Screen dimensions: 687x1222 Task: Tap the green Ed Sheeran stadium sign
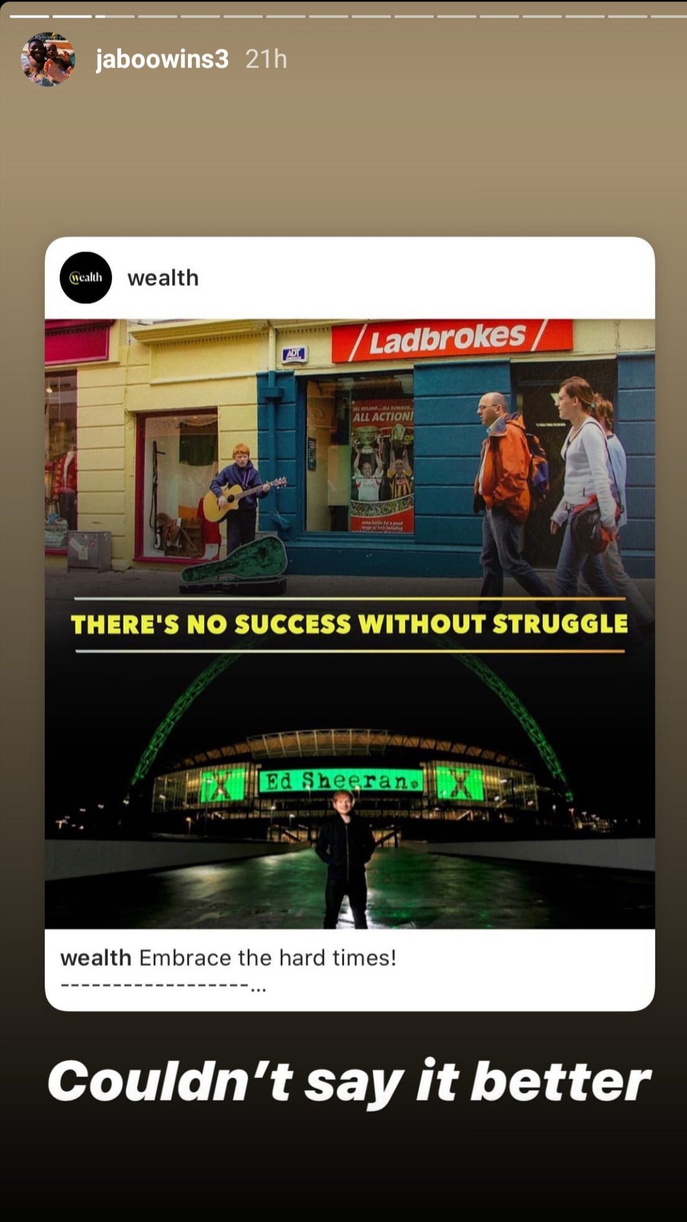tap(340, 781)
